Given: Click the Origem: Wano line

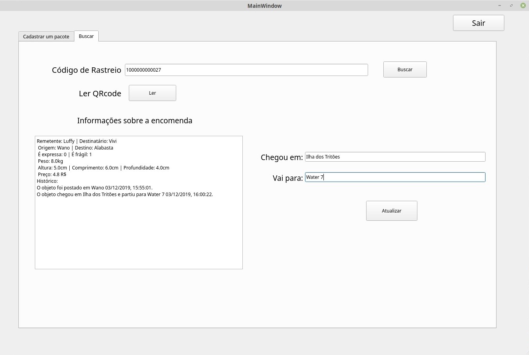Looking at the screenshot, I should coord(76,148).
